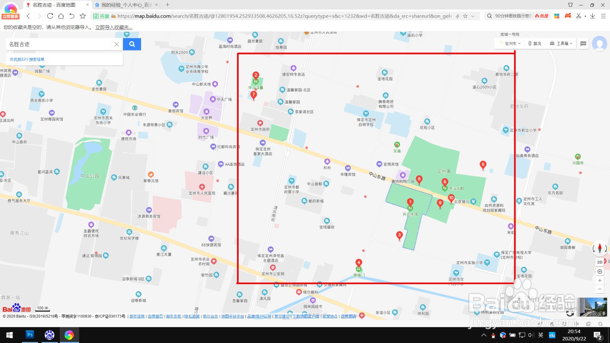The image size is (610, 343).
Task: Click red result marker 10 near 北京银行
Action: pyautogui.click(x=451, y=198)
